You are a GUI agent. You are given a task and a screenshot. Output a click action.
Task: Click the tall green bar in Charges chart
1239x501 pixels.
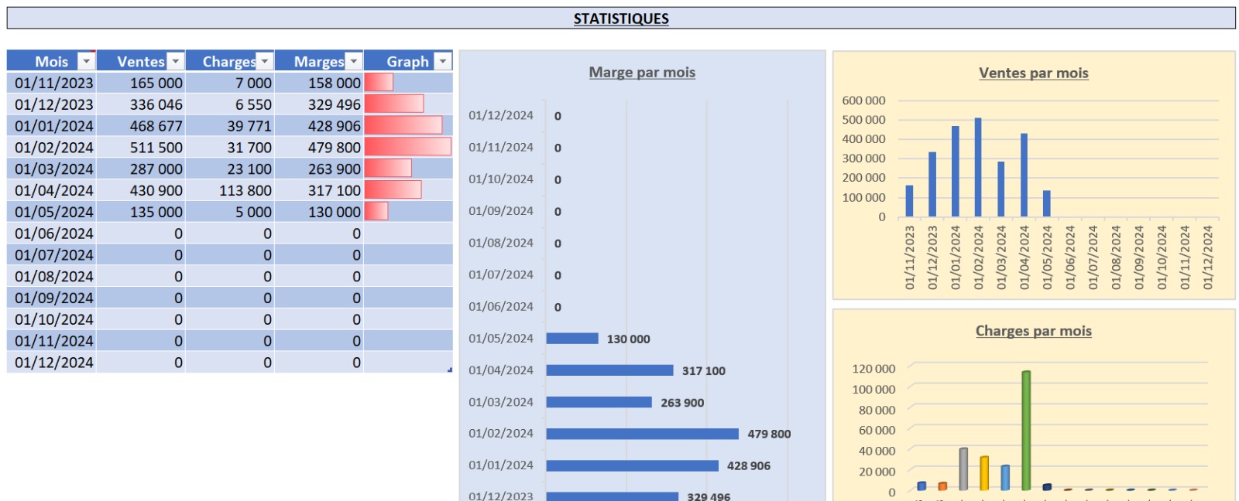[x=1026, y=431]
